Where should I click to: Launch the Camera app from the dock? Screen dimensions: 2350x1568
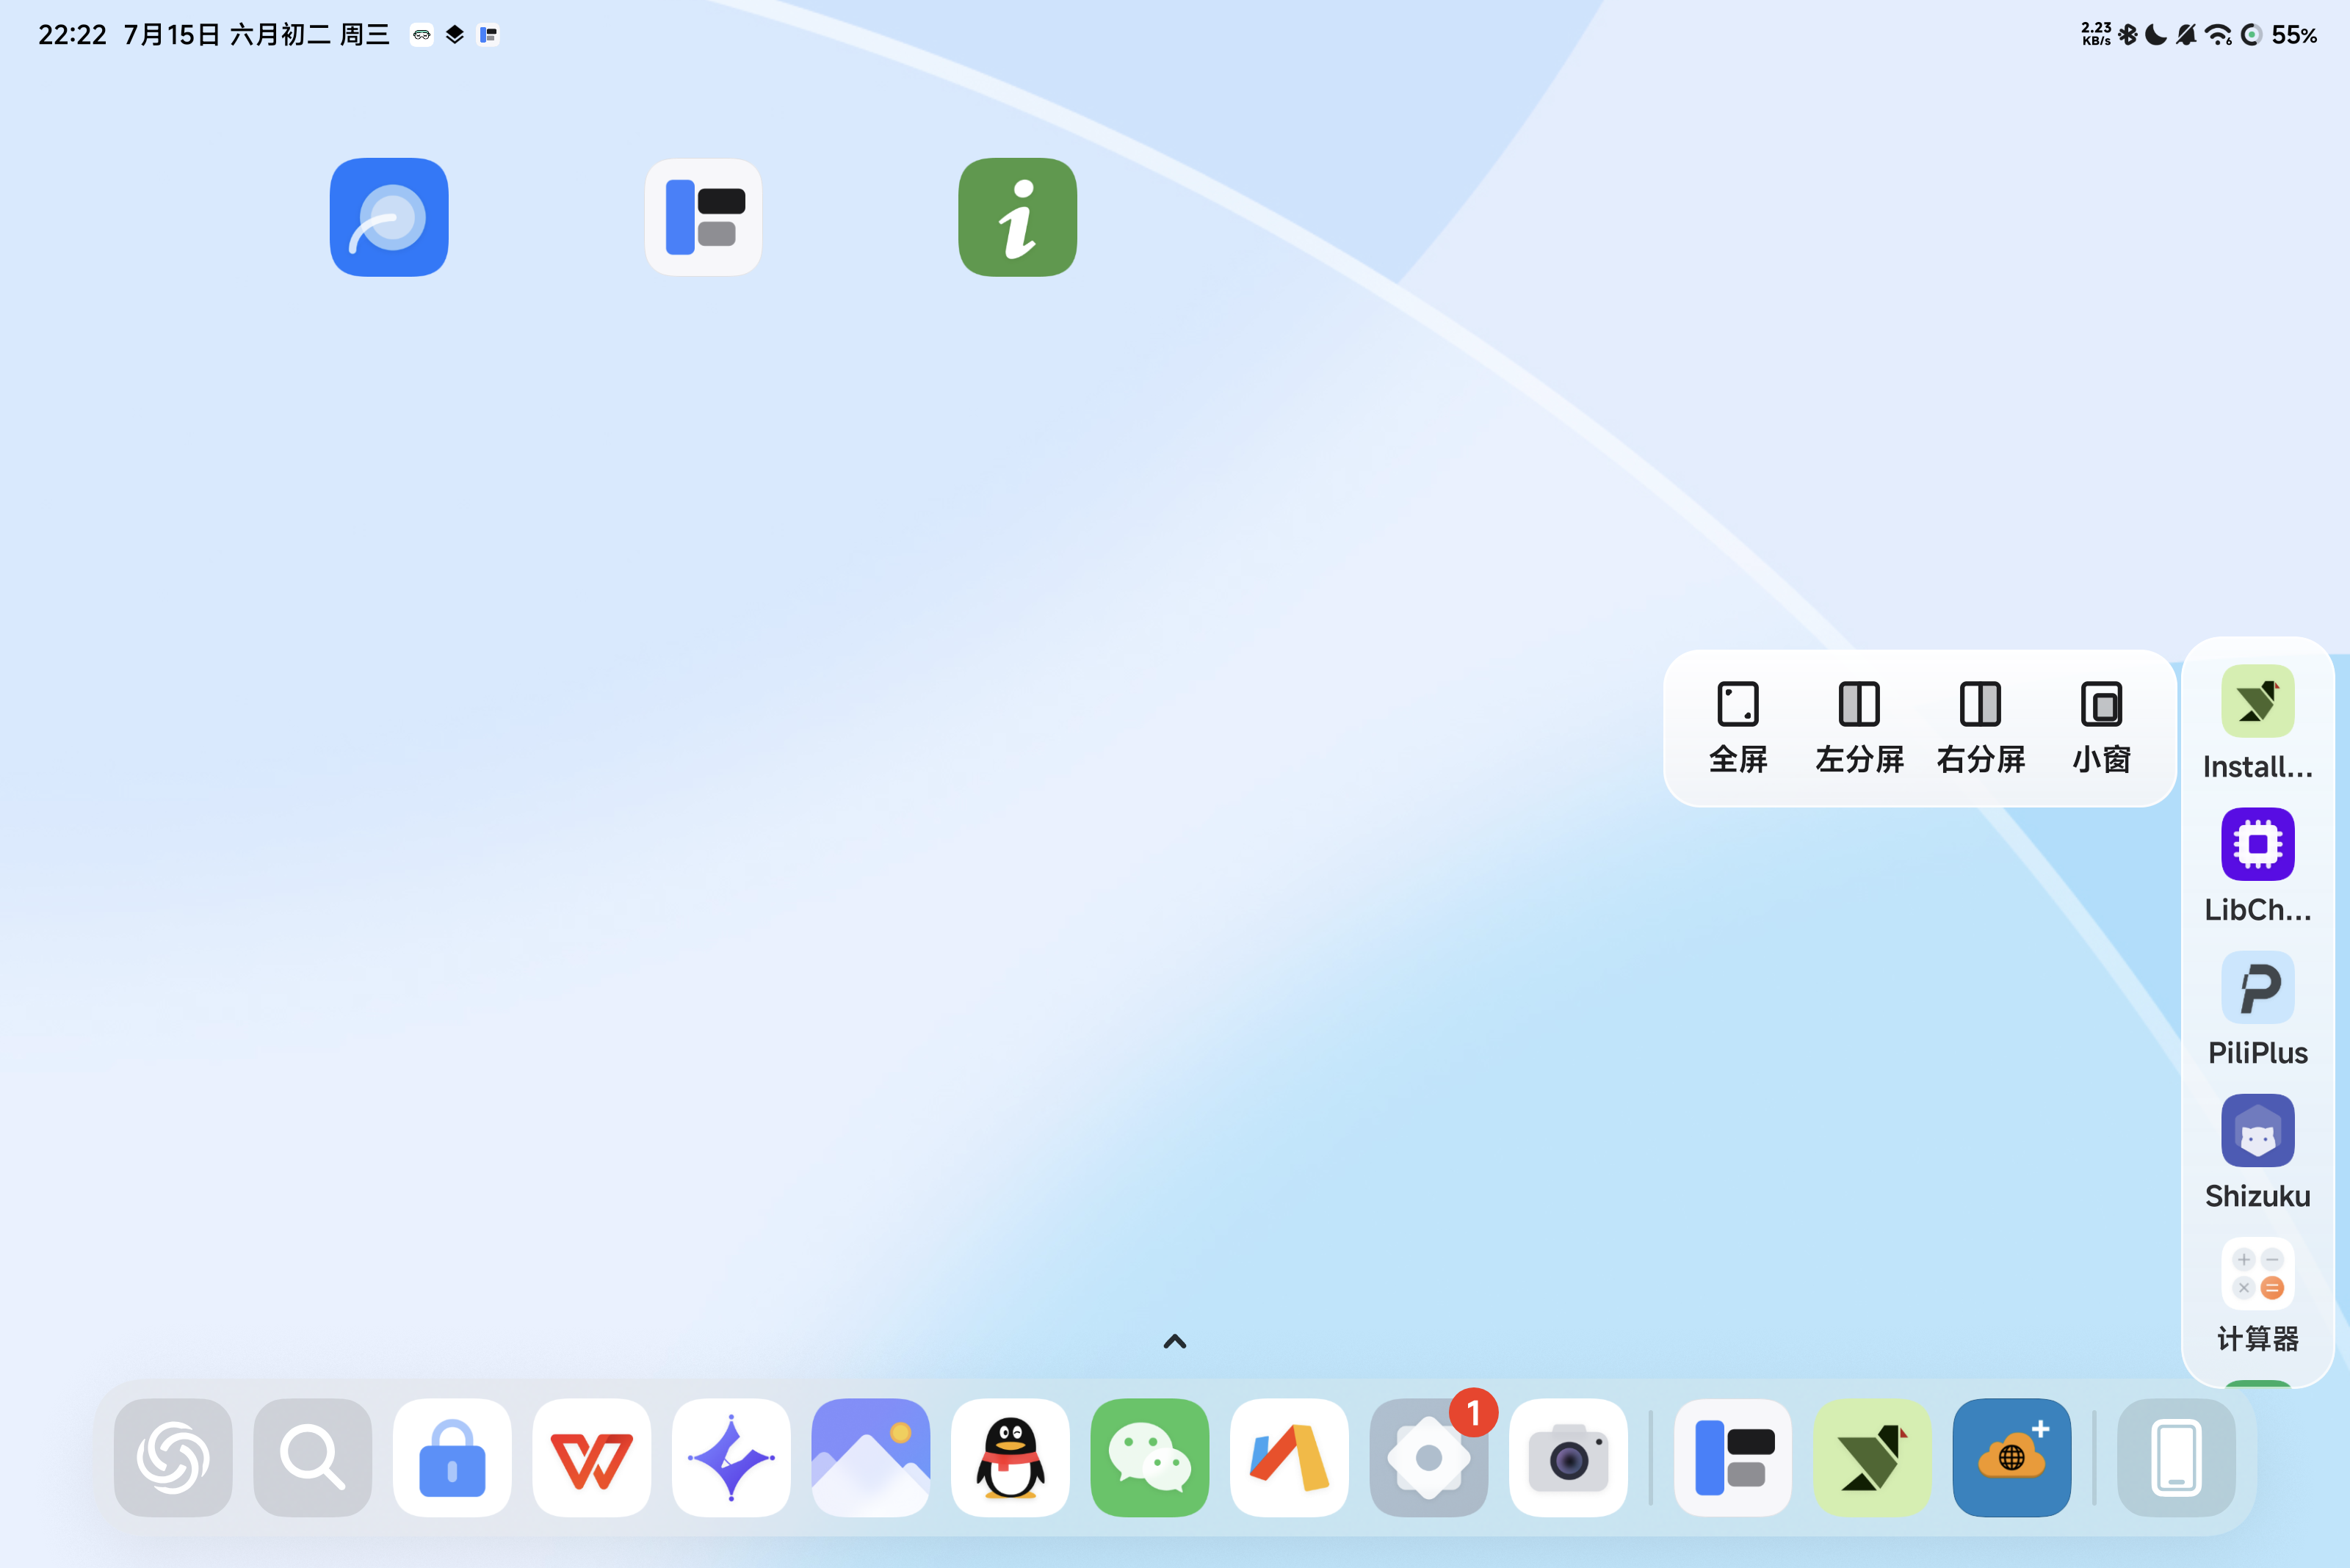tap(1569, 1457)
